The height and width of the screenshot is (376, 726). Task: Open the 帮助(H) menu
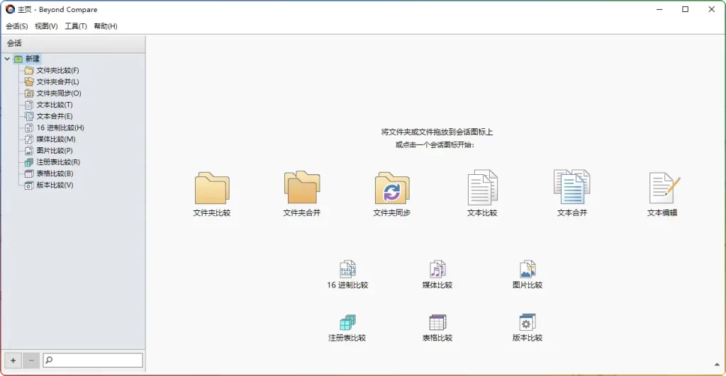pos(106,26)
